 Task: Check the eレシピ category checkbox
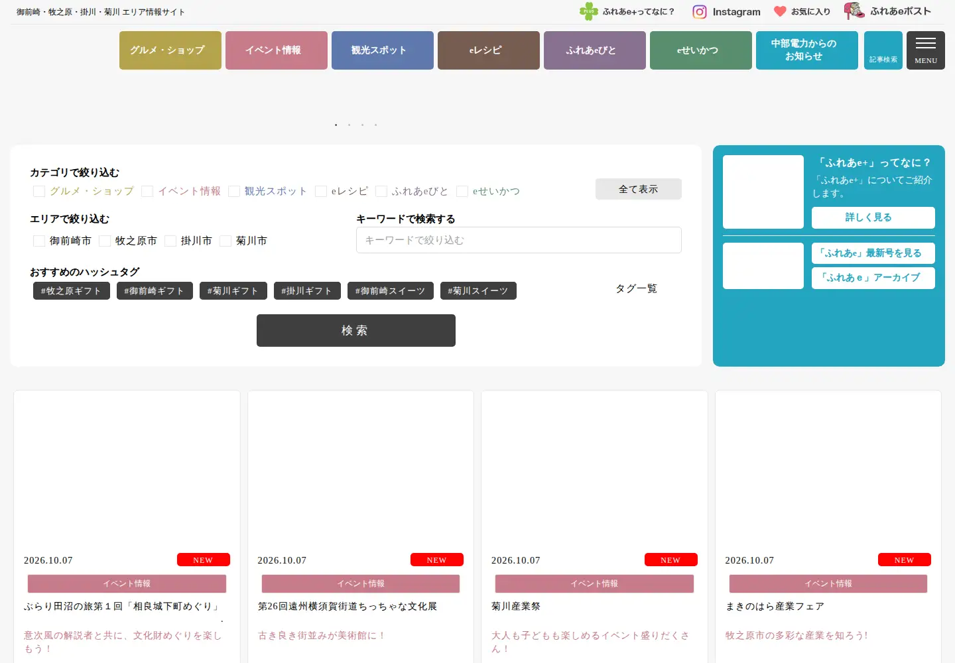click(321, 192)
